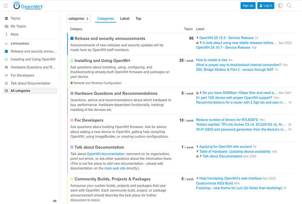The height and width of the screenshot is (204, 302).
Task: Open Release and security announcements category
Action: (110, 38)
